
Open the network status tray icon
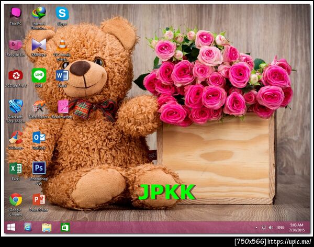click(x=264, y=228)
